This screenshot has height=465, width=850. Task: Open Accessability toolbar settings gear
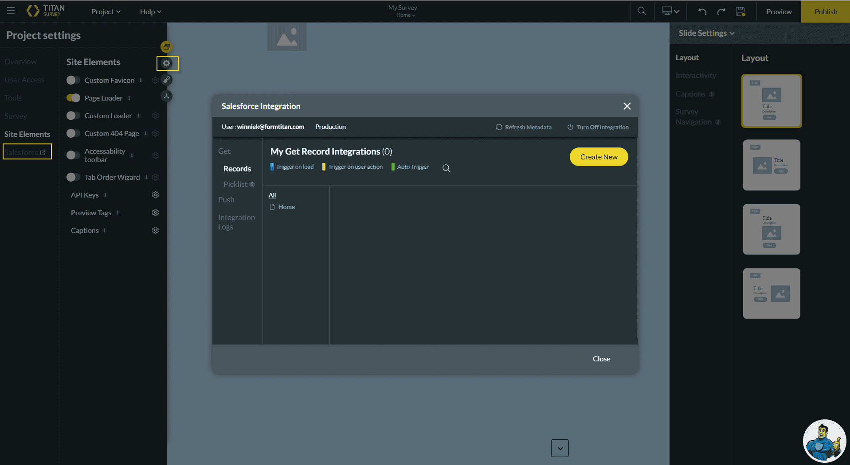(x=155, y=155)
